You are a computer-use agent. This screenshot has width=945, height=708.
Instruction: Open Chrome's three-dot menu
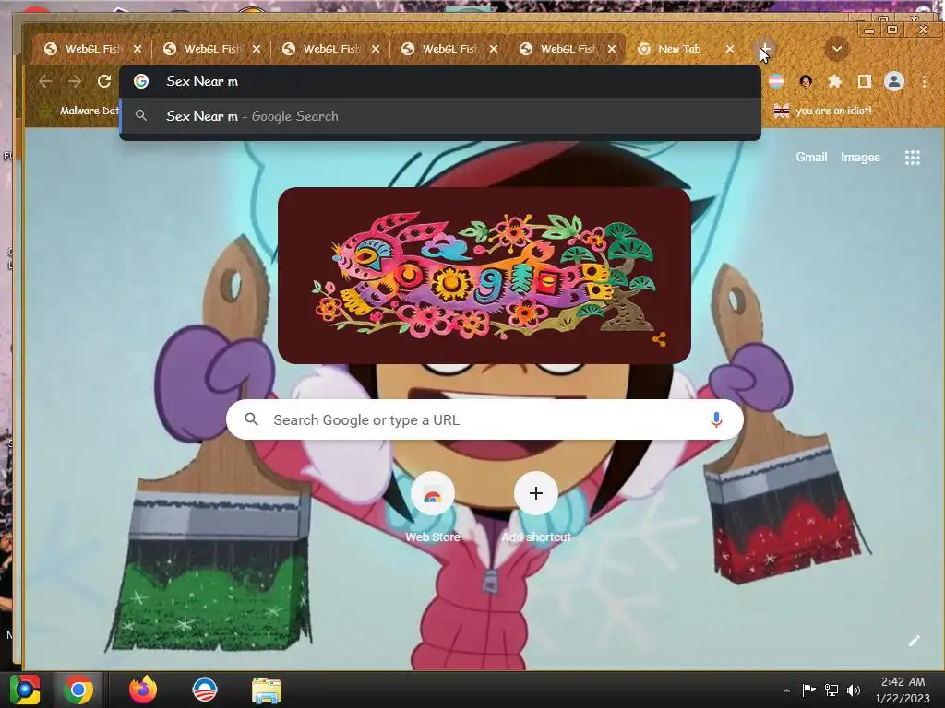pyautogui.click(x=924, y=81)
